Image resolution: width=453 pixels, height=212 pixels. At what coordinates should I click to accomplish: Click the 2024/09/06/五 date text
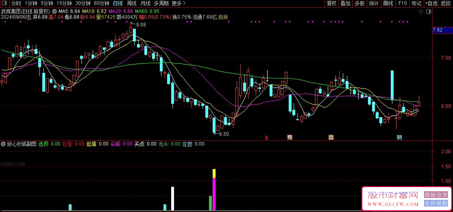(16, 17)
